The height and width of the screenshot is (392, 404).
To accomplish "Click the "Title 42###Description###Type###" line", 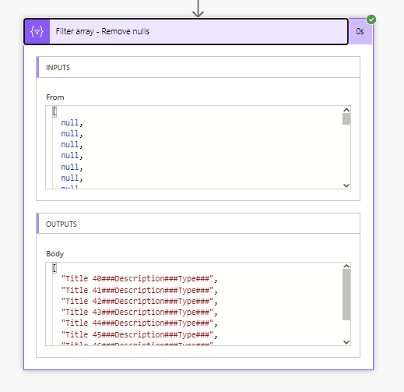I will [139, 301].
